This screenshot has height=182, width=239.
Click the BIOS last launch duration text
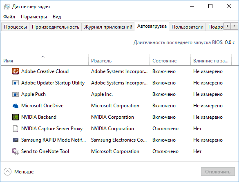point(184,42)
